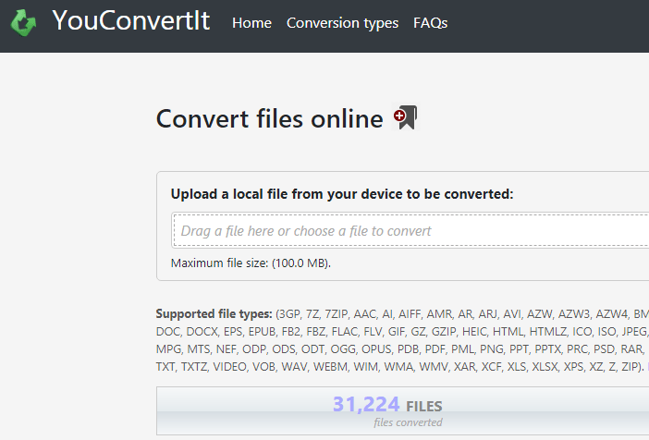Go to the FAQs page
The height and width of the screenshot is (440, 649).
(x=430, y=23)
